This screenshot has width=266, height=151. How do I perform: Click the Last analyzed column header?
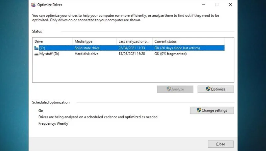click(135, 41)
